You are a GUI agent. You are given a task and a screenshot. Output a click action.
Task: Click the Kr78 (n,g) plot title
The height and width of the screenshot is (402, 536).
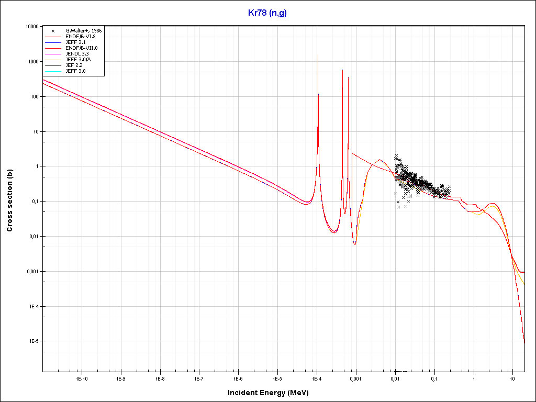[x=267, y=13]
